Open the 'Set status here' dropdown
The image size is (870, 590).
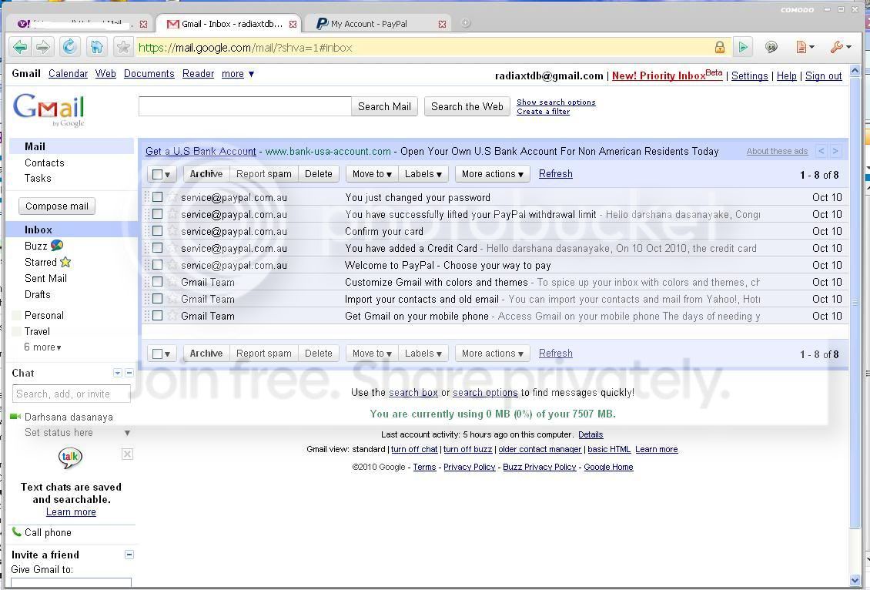[x=127, y=432]
